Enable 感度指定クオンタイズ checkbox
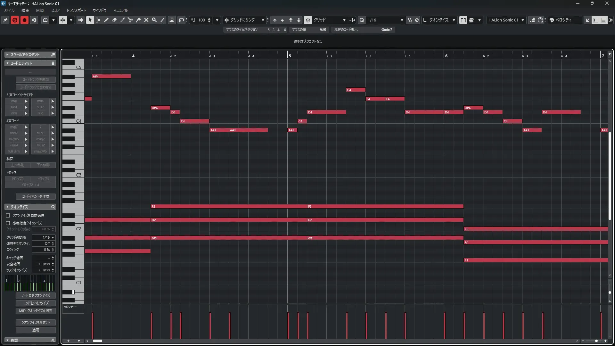 (8, 223)
